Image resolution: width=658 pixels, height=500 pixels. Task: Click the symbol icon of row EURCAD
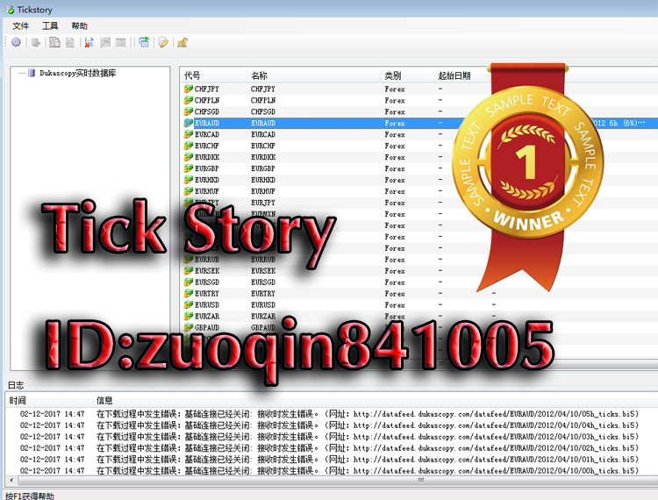coord(189,134)
